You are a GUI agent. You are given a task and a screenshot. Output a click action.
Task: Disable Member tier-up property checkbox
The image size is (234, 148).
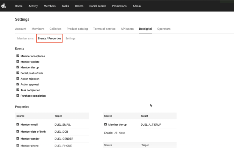(x=105, y=124)
